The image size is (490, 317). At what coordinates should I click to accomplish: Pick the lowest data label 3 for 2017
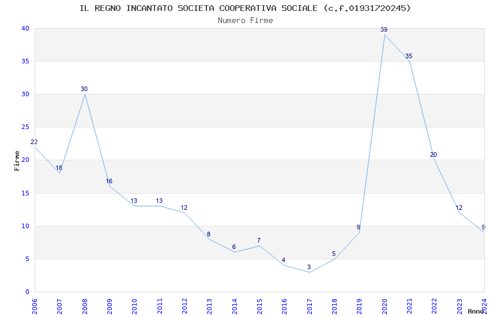click(309, 267)
